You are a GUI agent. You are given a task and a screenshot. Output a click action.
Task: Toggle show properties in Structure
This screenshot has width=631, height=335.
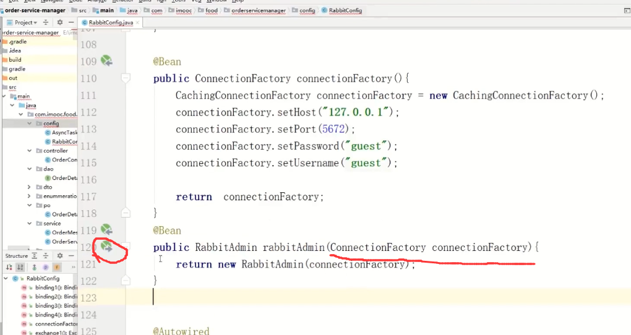46,267
